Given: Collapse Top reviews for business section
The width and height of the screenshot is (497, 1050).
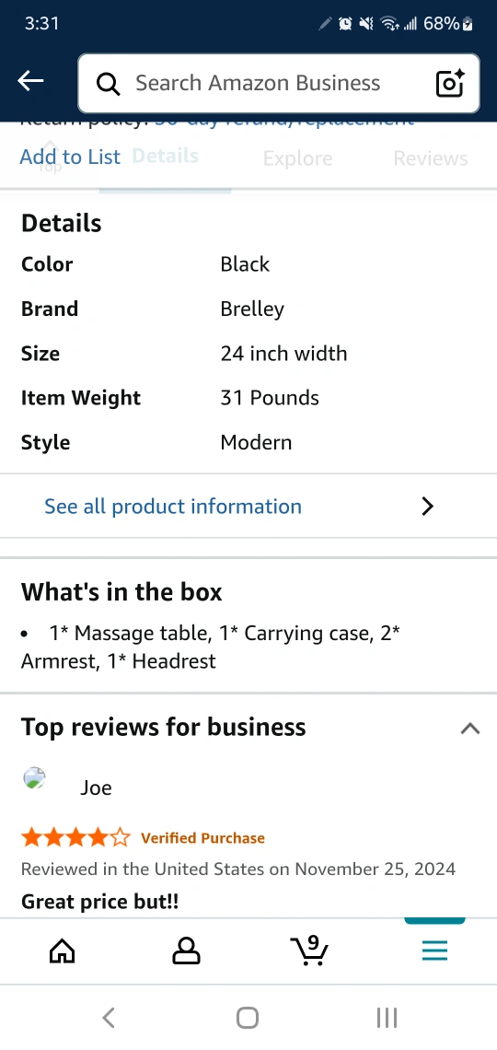Looking at the screenshot, I should pos(470,729).
